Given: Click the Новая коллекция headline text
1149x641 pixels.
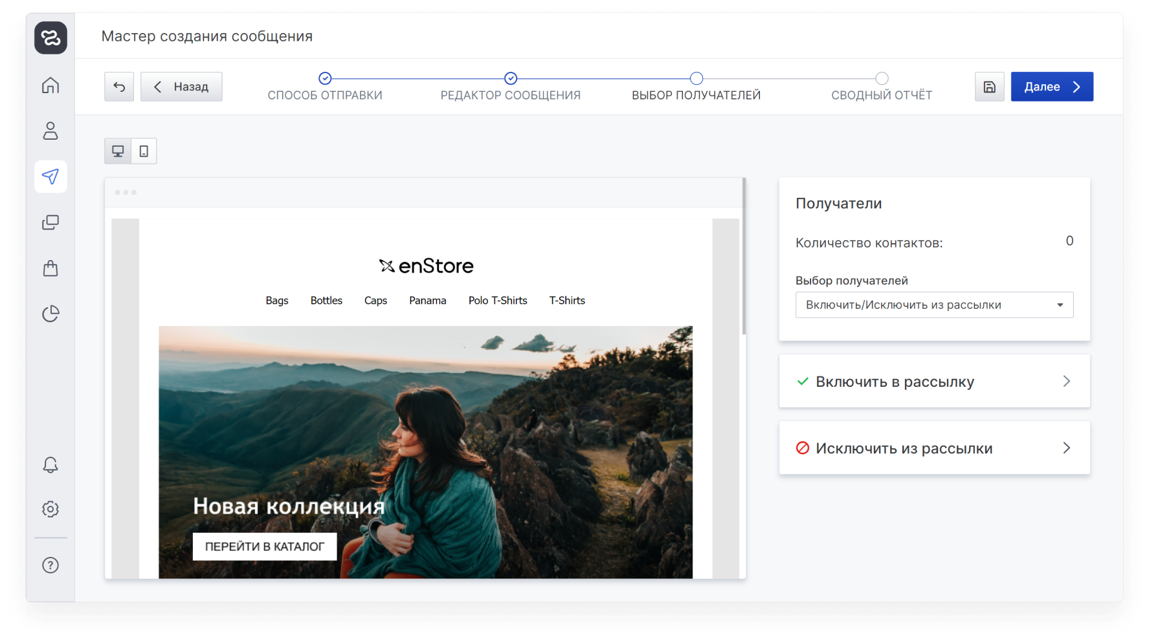Looking at the screenshot, I should [x=289, y=506].
